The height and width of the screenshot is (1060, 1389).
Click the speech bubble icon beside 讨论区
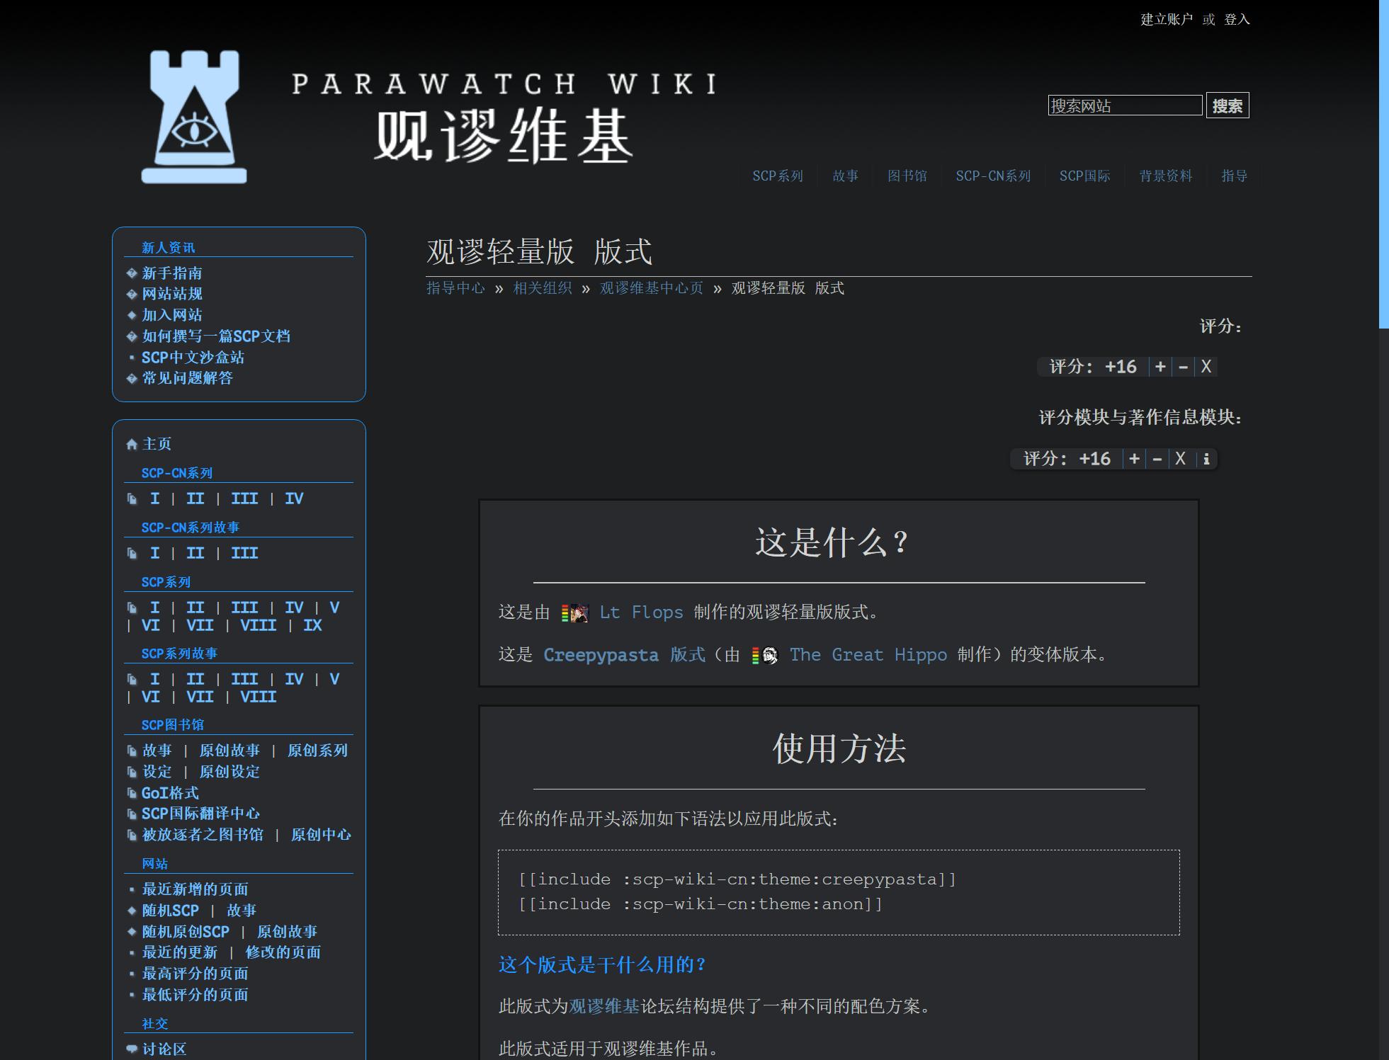coord(131,1049)
